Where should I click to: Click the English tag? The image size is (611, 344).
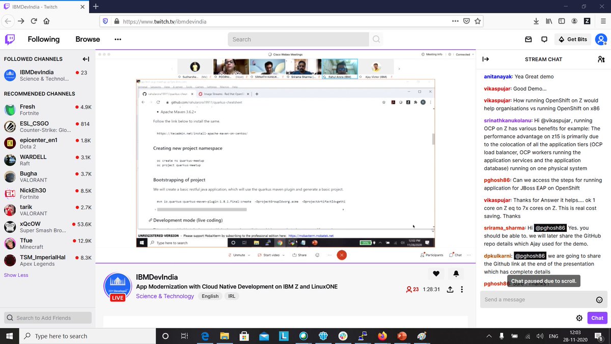pos(210,296)
